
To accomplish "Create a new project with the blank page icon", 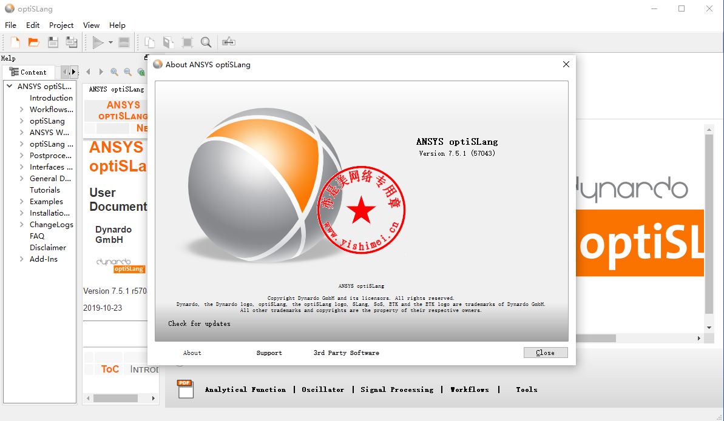I will click(15, 42).
